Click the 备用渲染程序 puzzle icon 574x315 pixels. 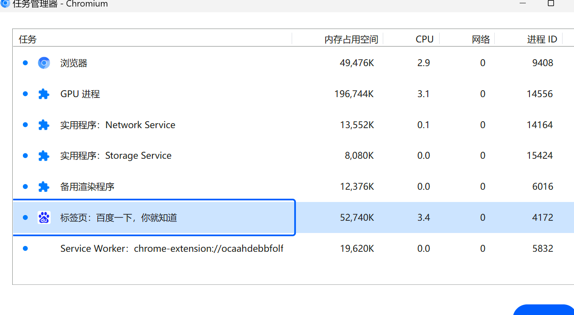[x=44, y=186]
